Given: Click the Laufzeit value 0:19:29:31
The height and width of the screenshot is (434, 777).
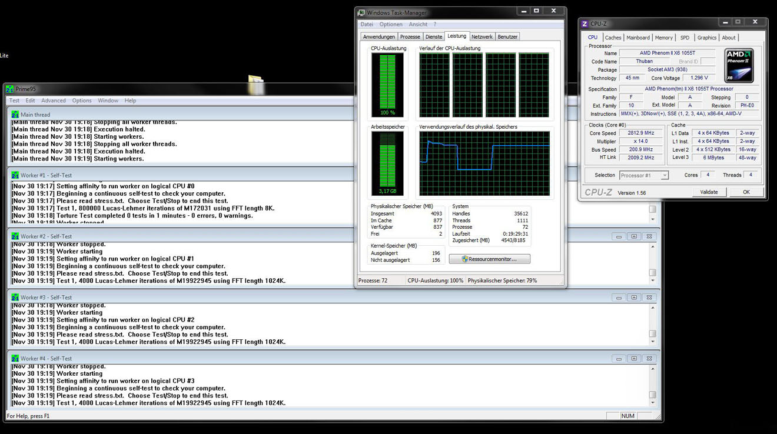Looking at the screenshot, I should (516, 234).
